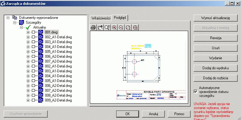Image resolution: width=241 pixels, height=120 pixels.
Task: Print the previewed drawing with the printer icon
Action: coord(93,28)
